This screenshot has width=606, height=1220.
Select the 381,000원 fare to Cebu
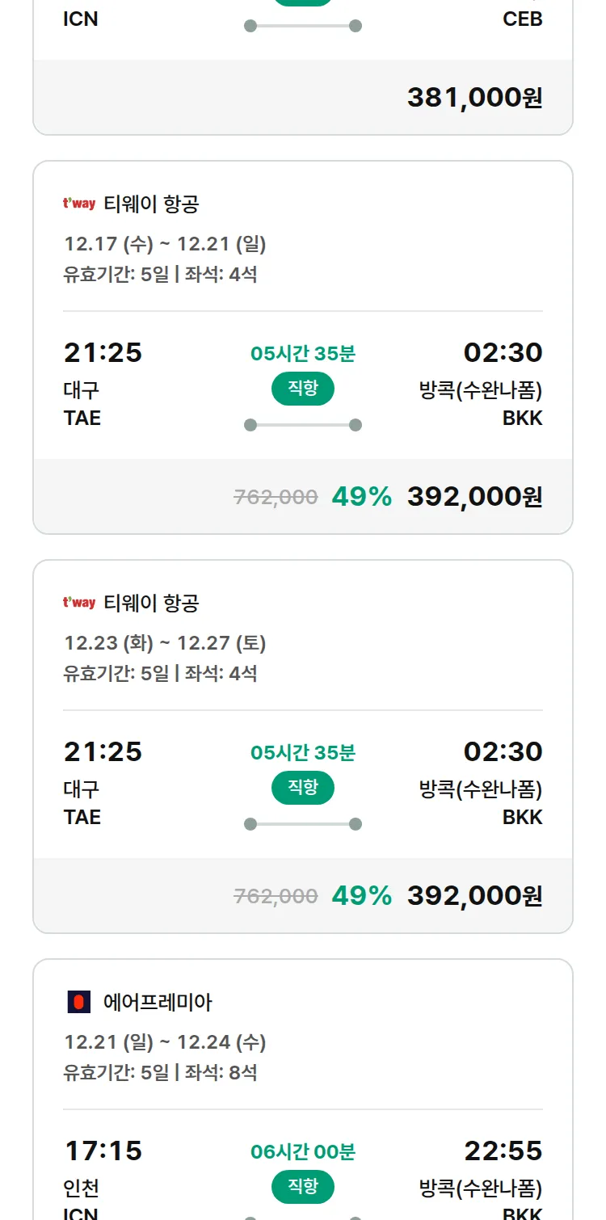click(x=474, y=98)
